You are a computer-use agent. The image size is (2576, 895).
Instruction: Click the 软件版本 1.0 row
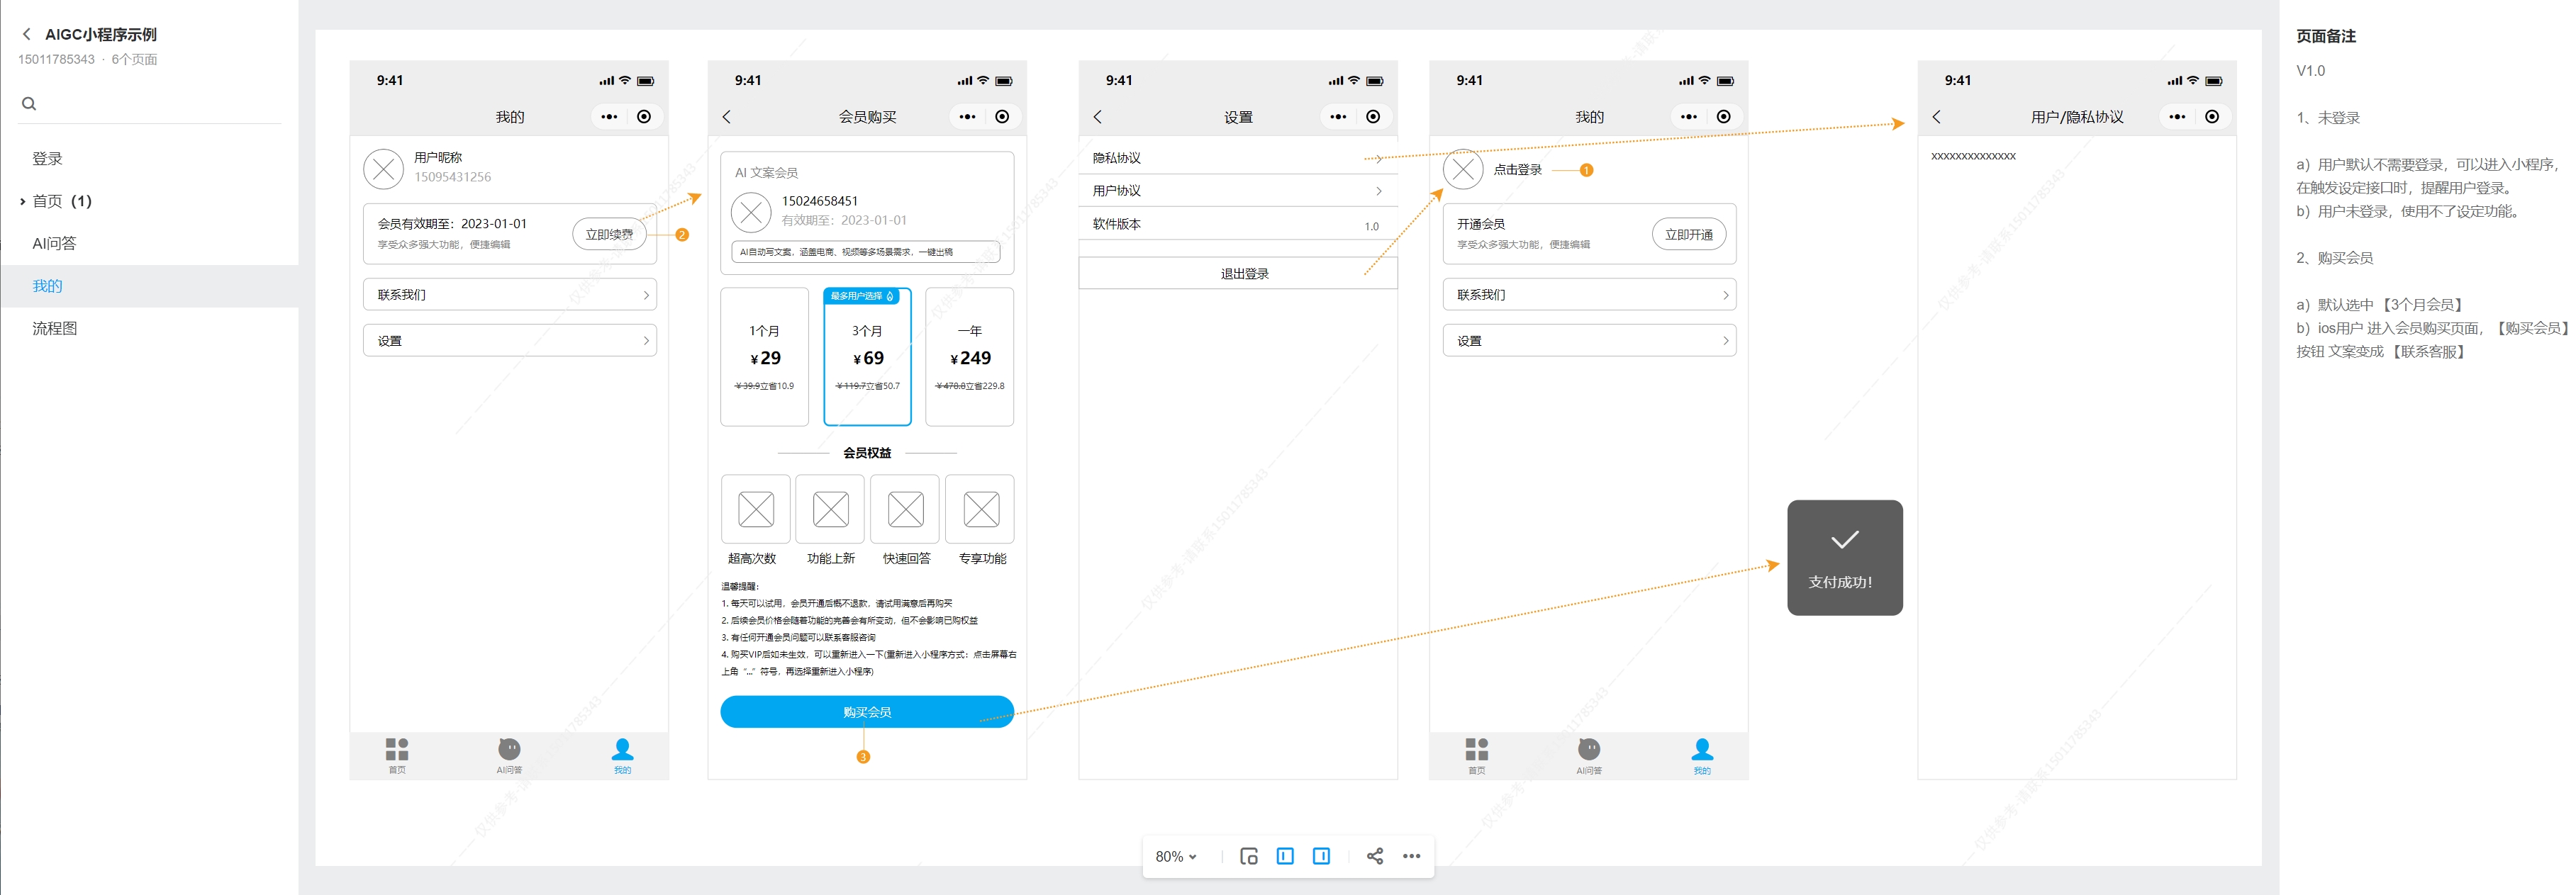click(x=1238, y=225)
